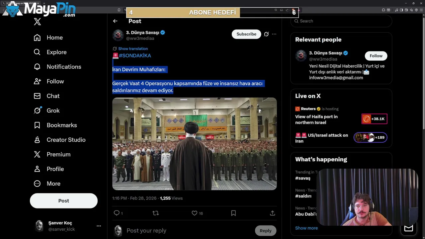Image resolution: width=425 pixels, height=239 pixels.
Task: Open a new browser tab
Action: (x=44, y=3)
